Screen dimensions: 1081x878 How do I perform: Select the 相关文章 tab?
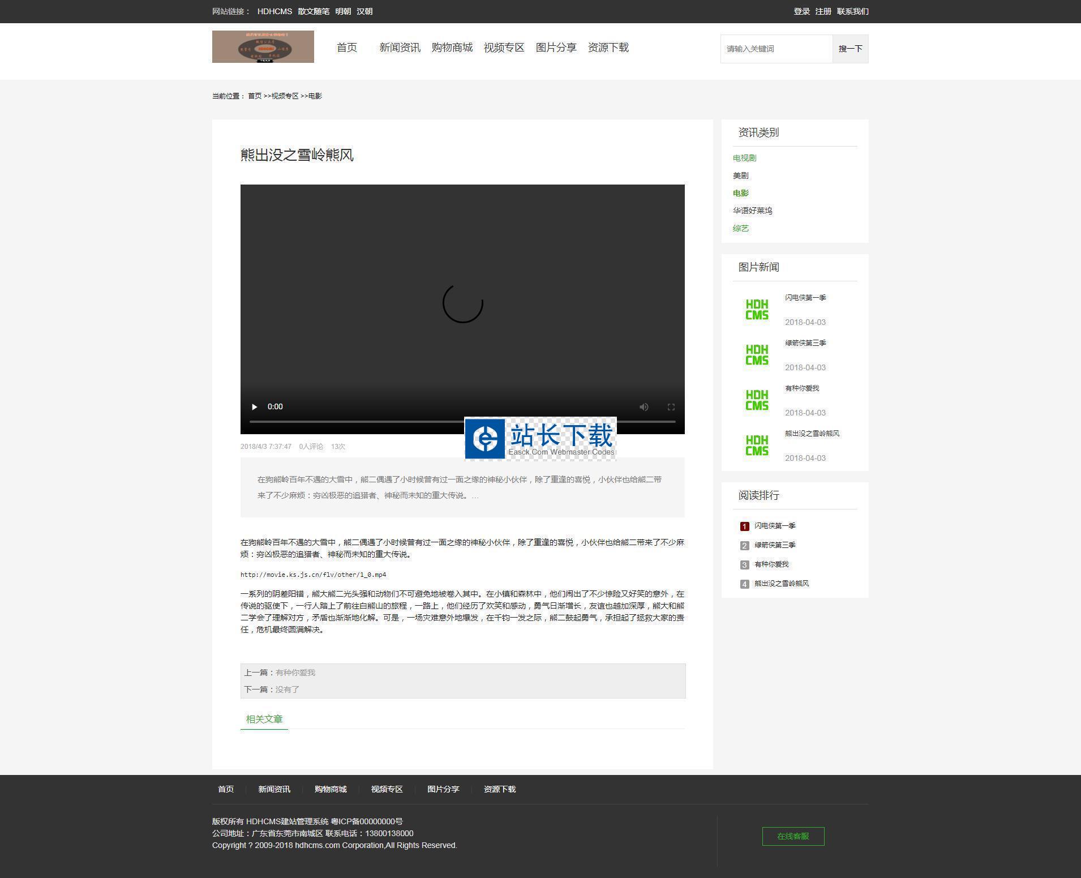[x=264, y=719]
